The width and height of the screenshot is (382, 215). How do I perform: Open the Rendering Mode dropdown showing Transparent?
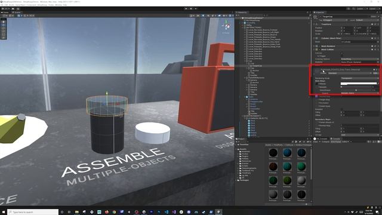(360, 78)
